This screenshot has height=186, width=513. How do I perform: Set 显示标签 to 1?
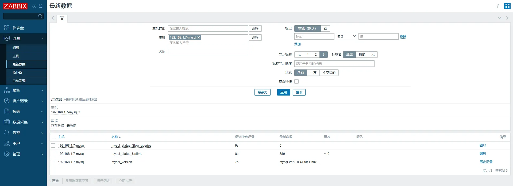[308, 55]
